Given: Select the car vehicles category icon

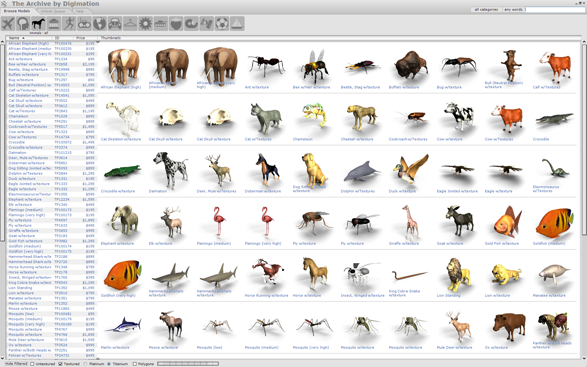Looking at the screenshot, I should (115, 24).
